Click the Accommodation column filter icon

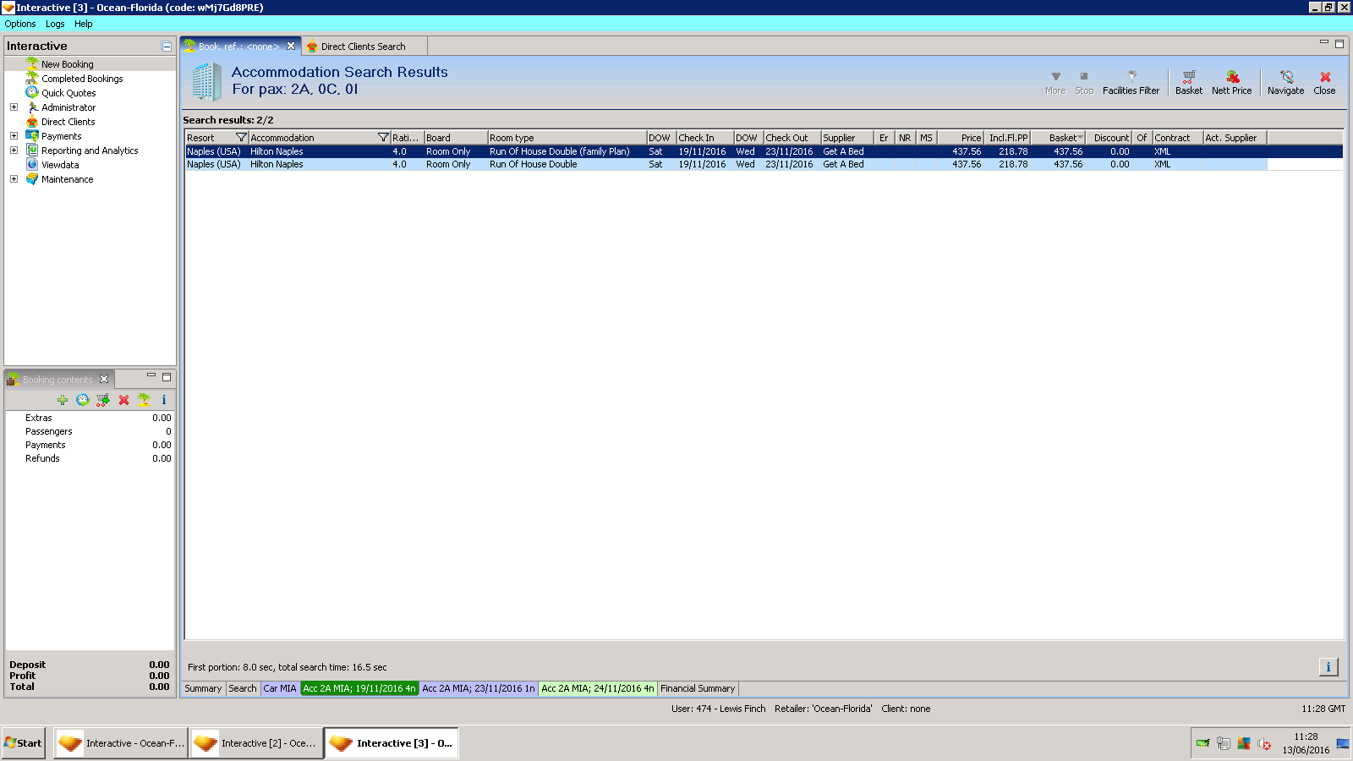click(x=383, y=138)
